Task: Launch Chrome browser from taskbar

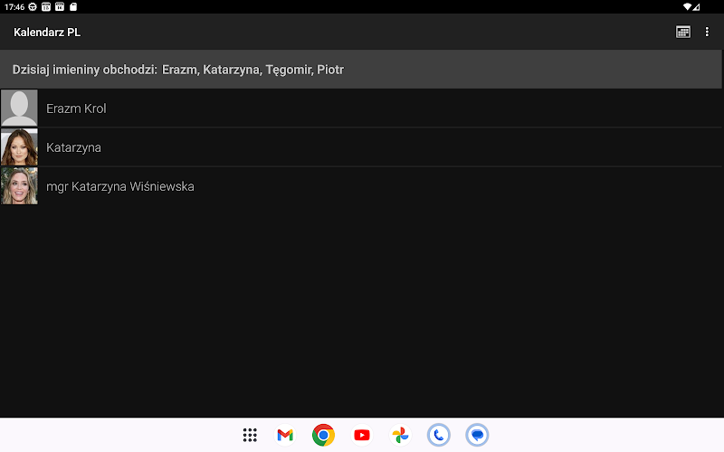Action: click(323, 435)
